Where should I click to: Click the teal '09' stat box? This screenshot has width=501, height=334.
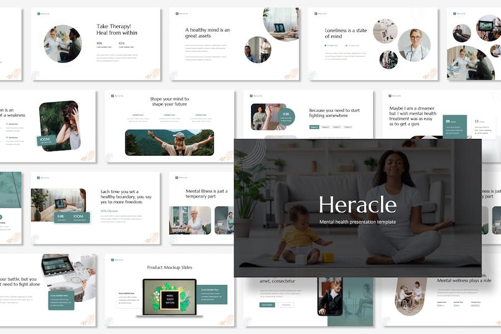pyautogui.click(x=455, y=126)
